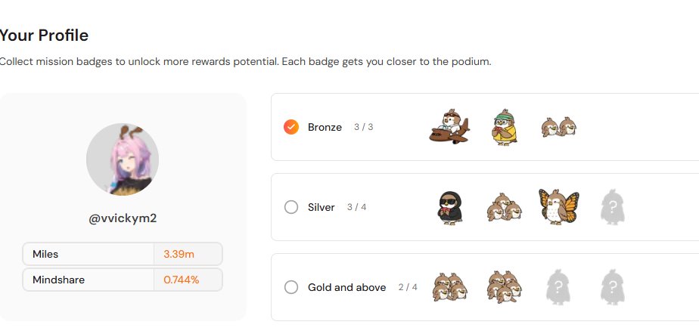Toggle the checked Bronze tier checkbox

(291, 127)
